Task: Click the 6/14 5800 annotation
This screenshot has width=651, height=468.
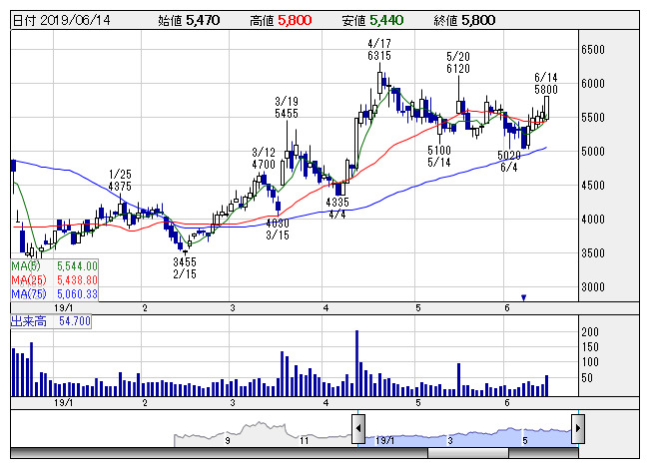Action: tap(546, 84)
